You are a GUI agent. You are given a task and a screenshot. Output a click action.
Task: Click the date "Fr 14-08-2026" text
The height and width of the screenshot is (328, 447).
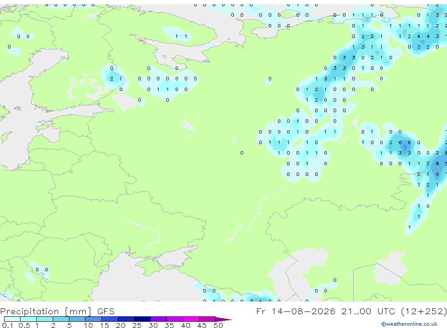coord(295,311)
